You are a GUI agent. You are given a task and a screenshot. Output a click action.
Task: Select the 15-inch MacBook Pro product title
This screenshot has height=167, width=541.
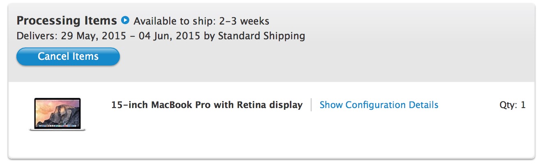tap(206, 105)
